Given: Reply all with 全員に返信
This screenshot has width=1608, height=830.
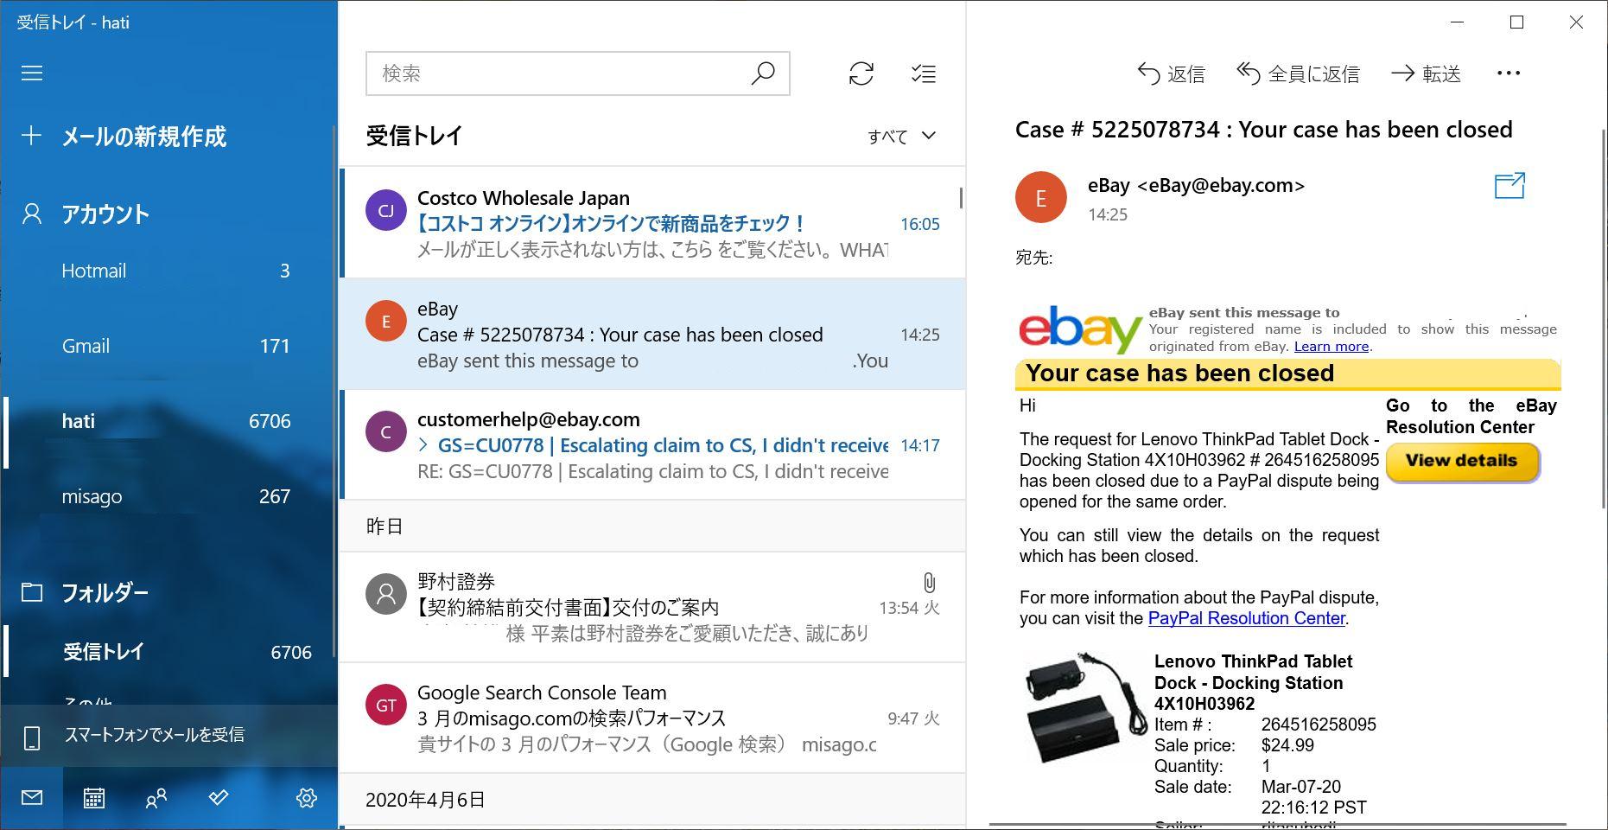Looking at the screenshot, I should tap(1298, 73).
